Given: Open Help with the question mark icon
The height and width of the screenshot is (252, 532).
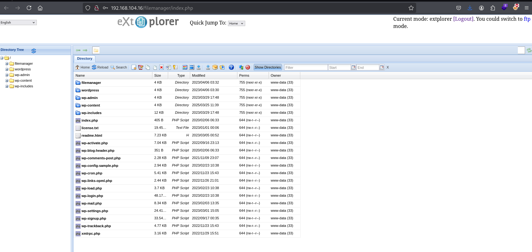Looking at the screenshot, I should pos(231,67).
